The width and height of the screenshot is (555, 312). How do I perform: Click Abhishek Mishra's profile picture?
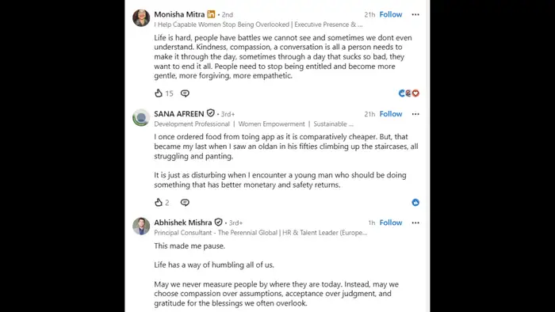(x=141, y=226)
